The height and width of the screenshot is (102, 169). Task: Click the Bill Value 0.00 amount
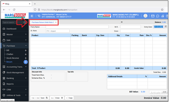pyautogui.click(x=143, y=92)
